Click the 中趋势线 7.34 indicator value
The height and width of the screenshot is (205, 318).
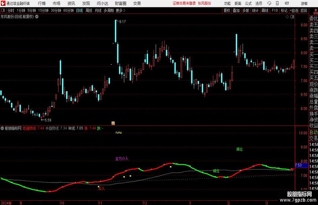pos(56,128)
